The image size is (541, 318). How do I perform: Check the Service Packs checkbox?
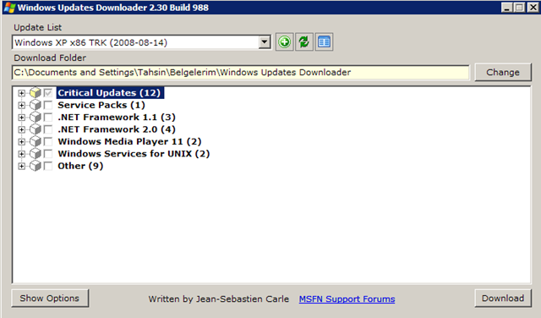48,105
